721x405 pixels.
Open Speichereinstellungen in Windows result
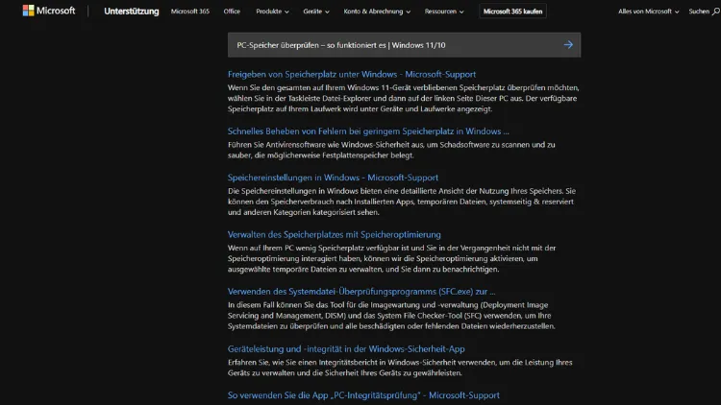click(333, 178)
